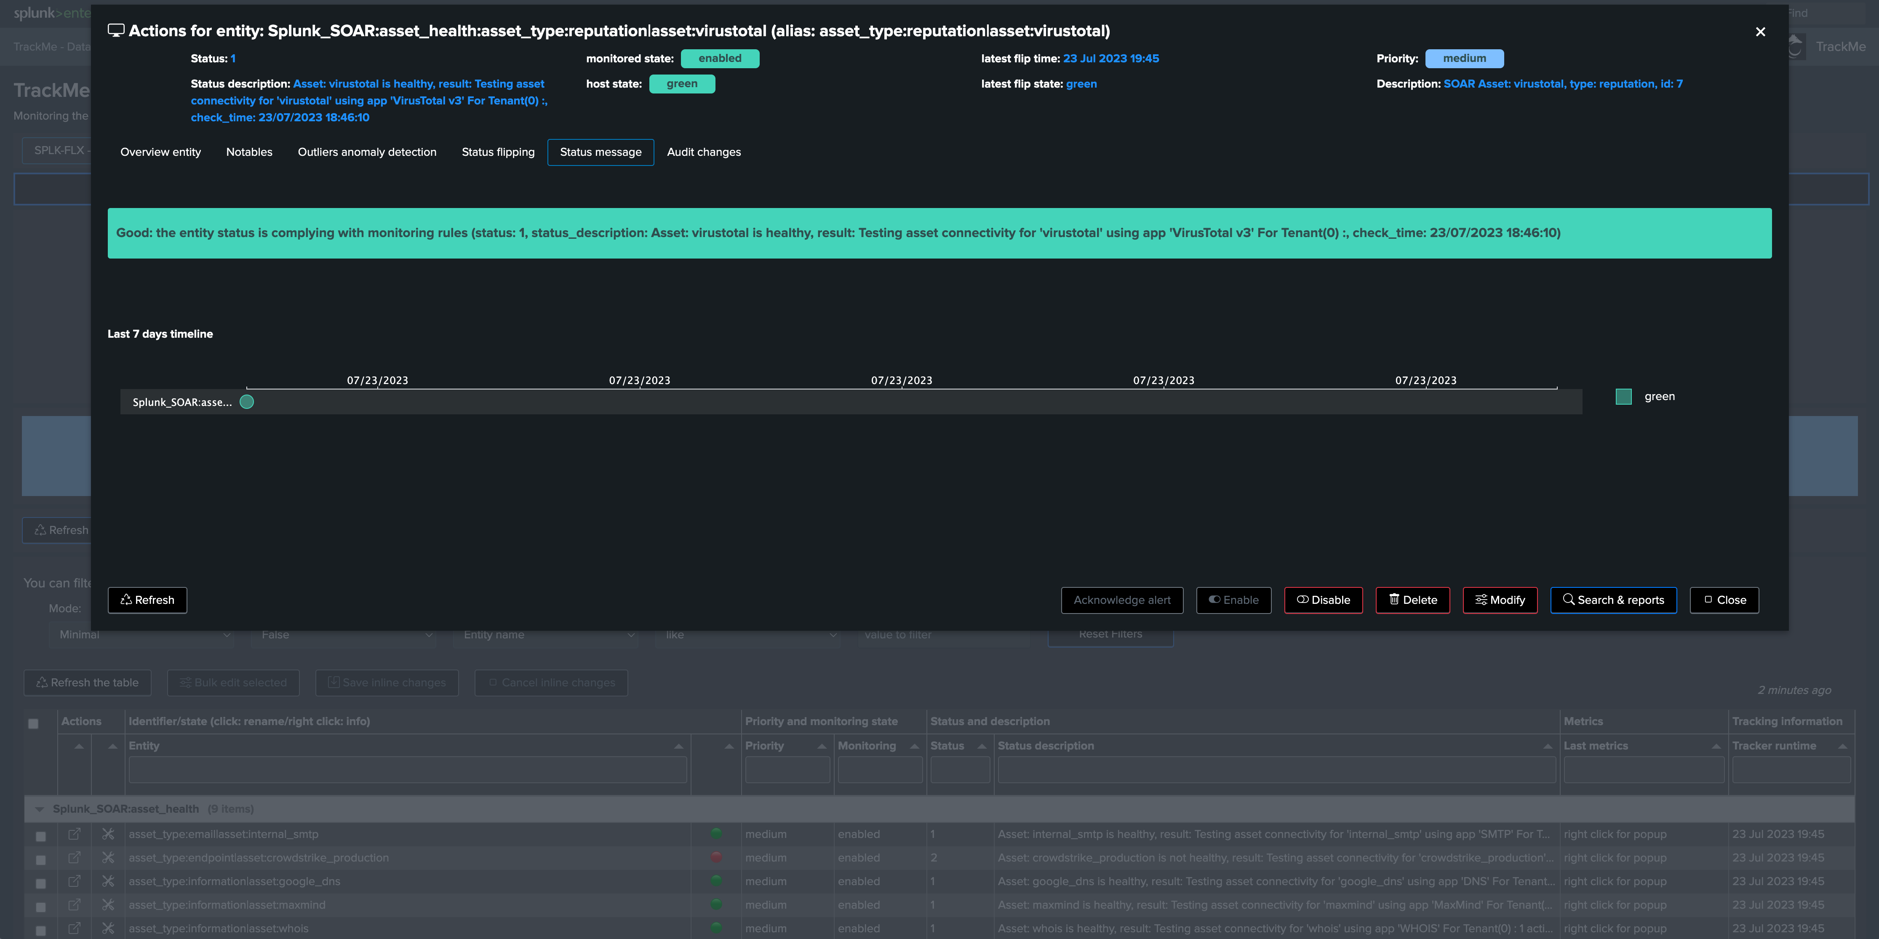Tick the checkbox for crowdstrike_production row
This screenshot has width=1879, height=939.
click(x=41, y=859)
